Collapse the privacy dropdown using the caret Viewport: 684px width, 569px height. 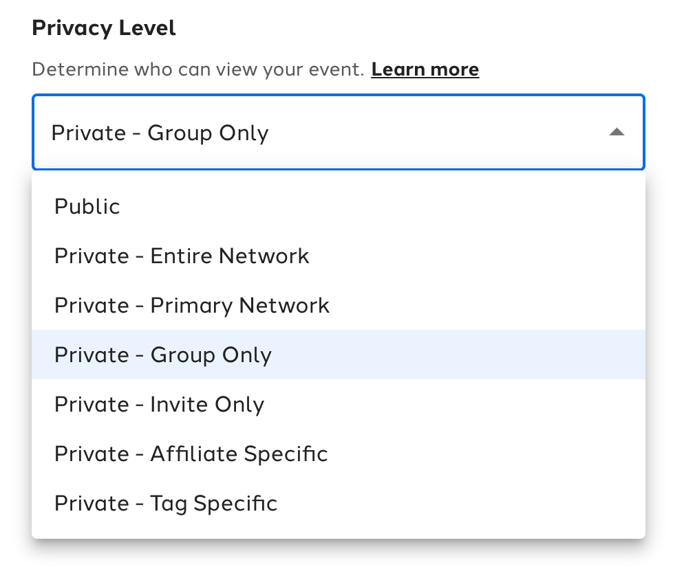(617, 132)
